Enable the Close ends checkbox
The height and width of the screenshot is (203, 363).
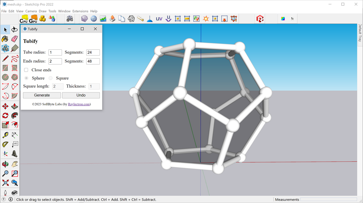pyautogui.click(x=26, y=70)
